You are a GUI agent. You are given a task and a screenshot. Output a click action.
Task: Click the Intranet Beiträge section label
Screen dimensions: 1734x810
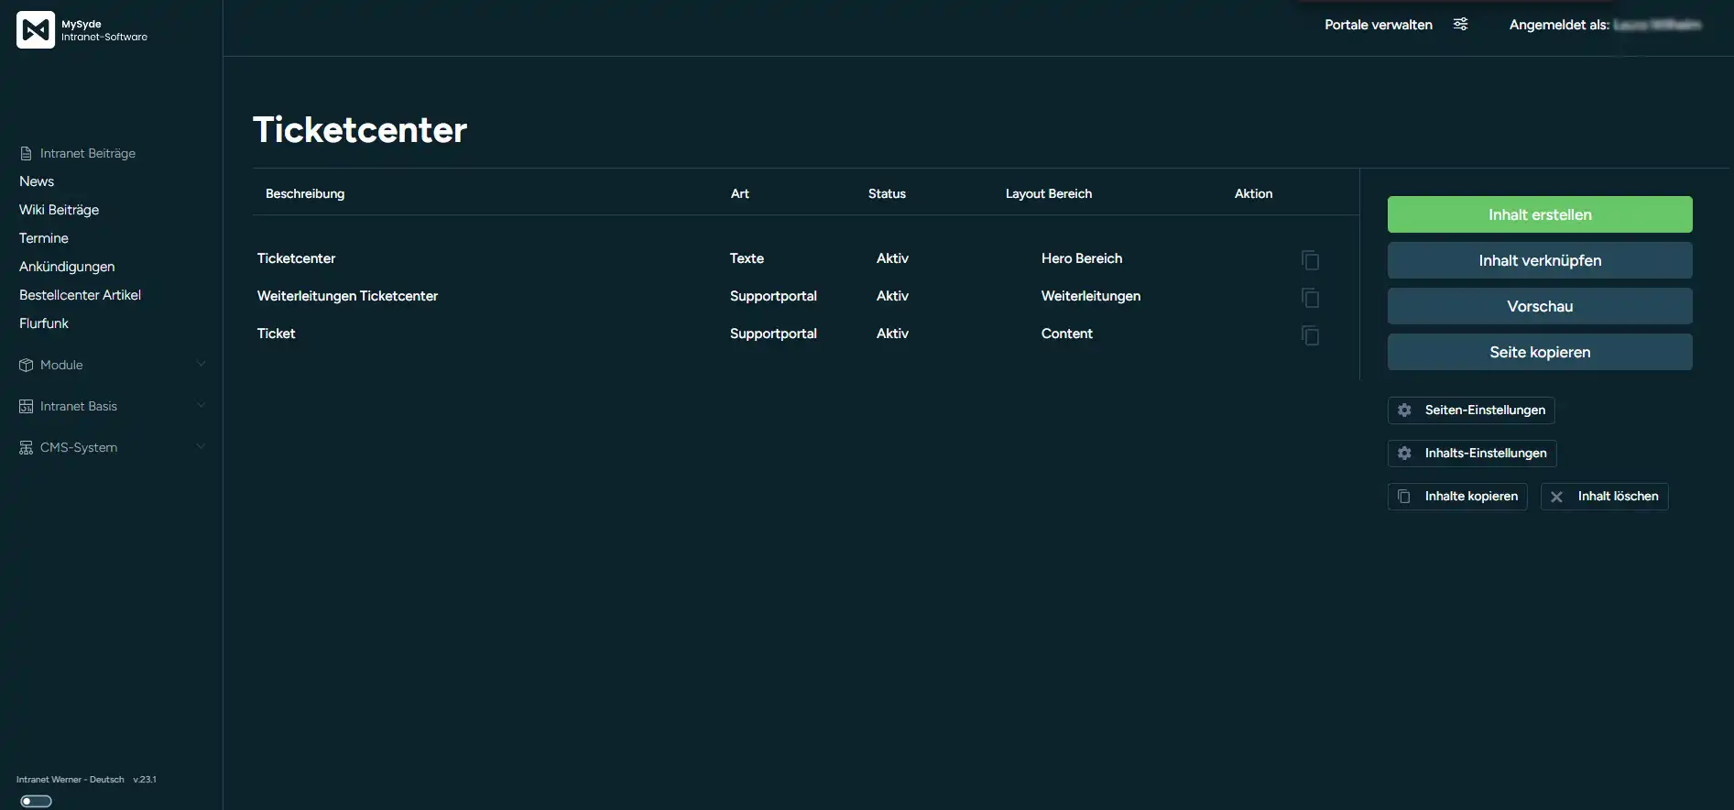(88, 153)
